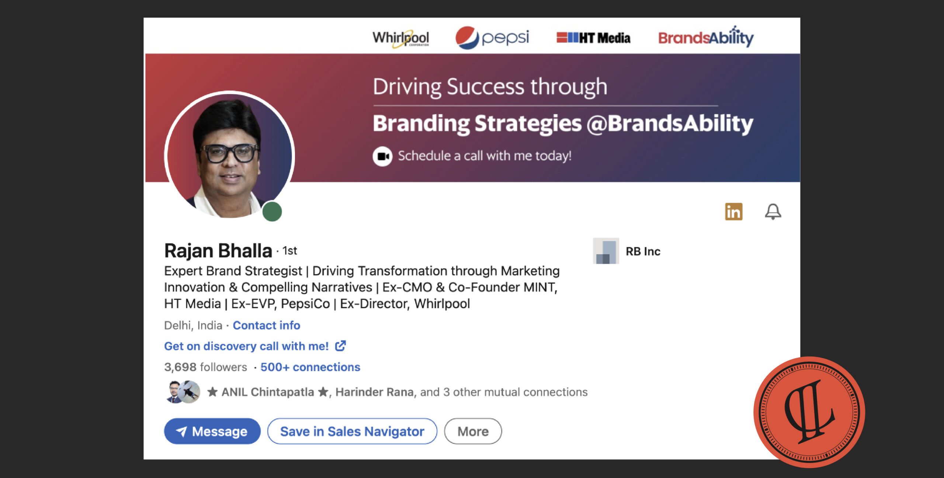Click the orange circular monogram badge
The width and height of the screenshot is (944, 478).
[x=809, y=412]
